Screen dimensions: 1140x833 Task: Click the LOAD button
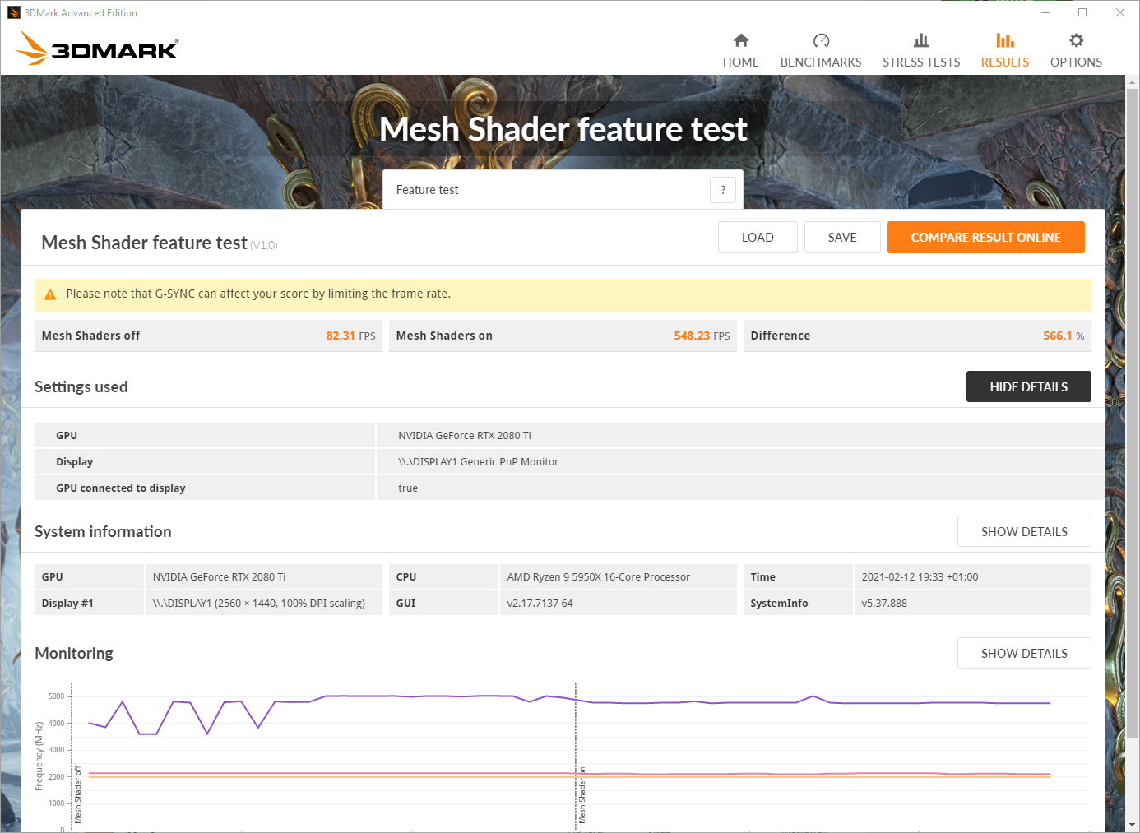click(758, 237)
